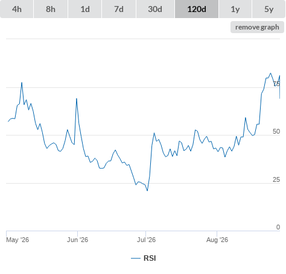The height and width of the screenshot is (274, 286).
Task: Click the Jun '26 axis tick label
Action: click(x=77, y=240)
